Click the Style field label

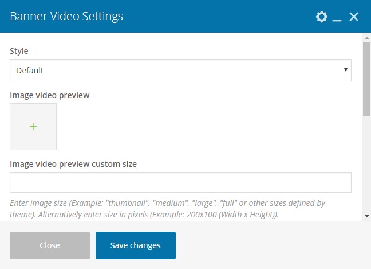[x=19, y=51]
